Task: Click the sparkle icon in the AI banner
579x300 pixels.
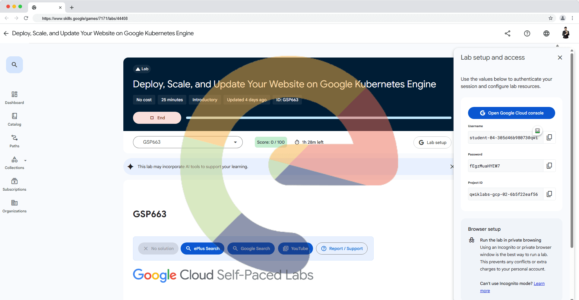Action: [x=130, y=167]
